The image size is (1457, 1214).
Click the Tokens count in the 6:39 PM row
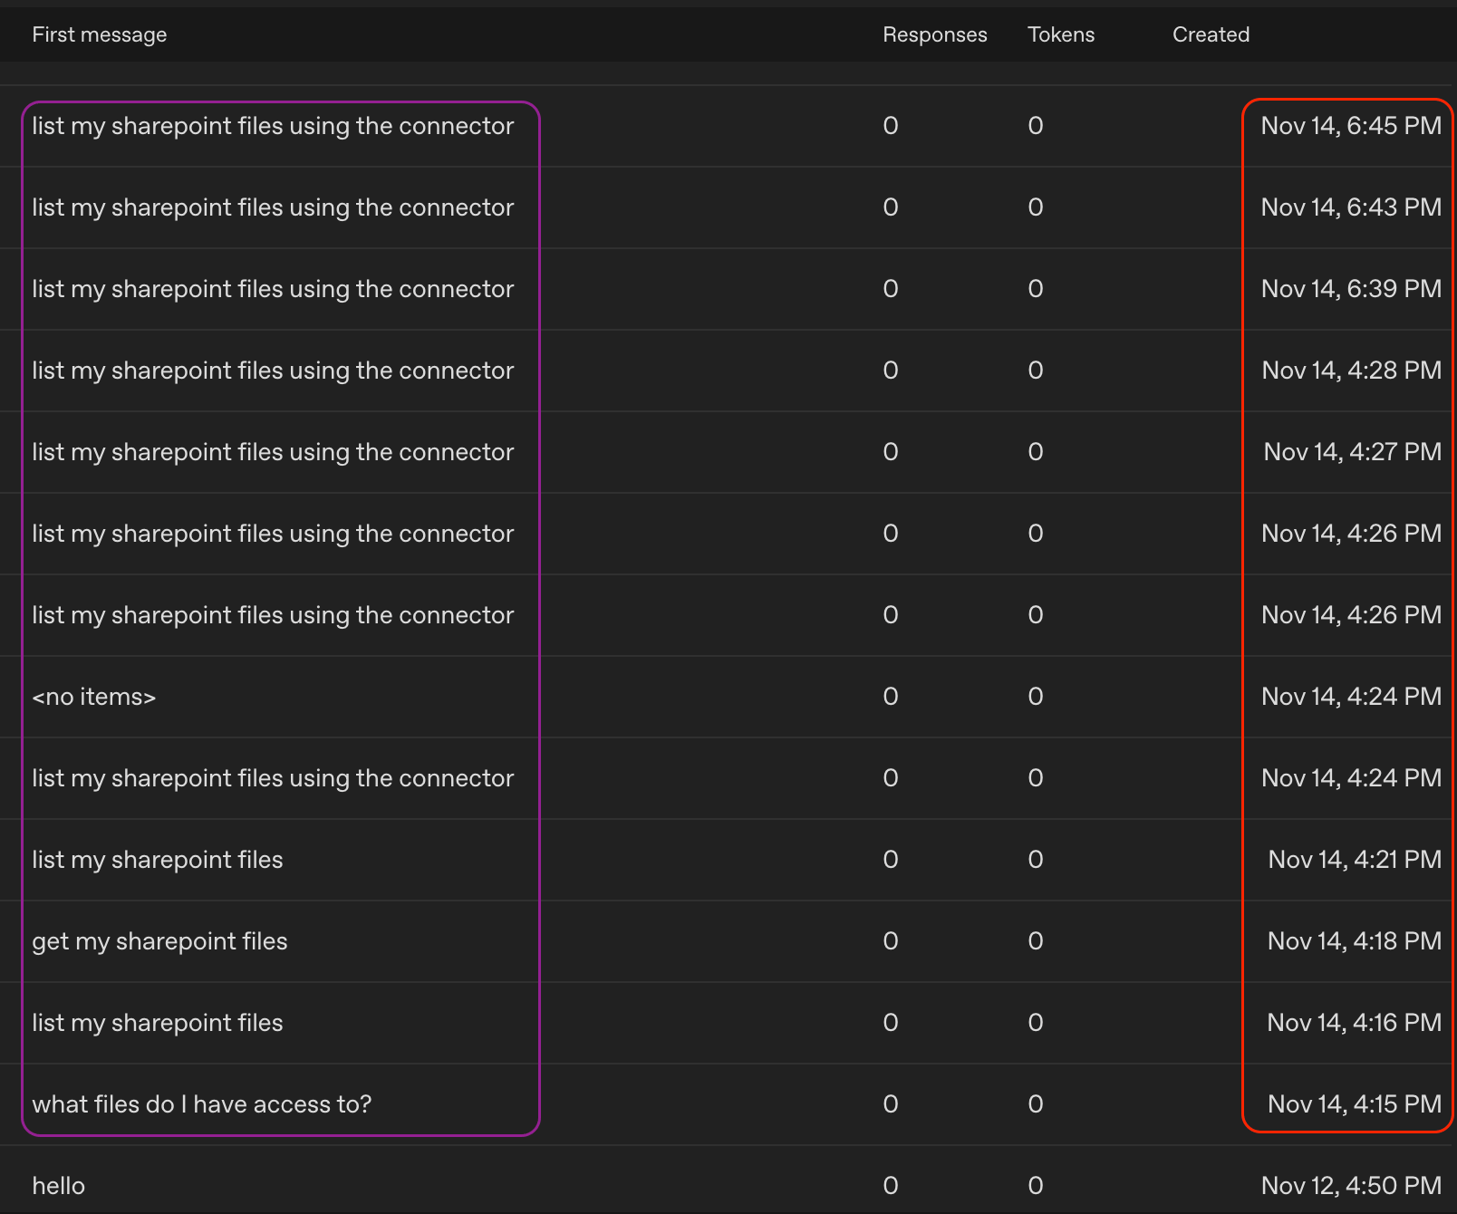(1036, 289)
